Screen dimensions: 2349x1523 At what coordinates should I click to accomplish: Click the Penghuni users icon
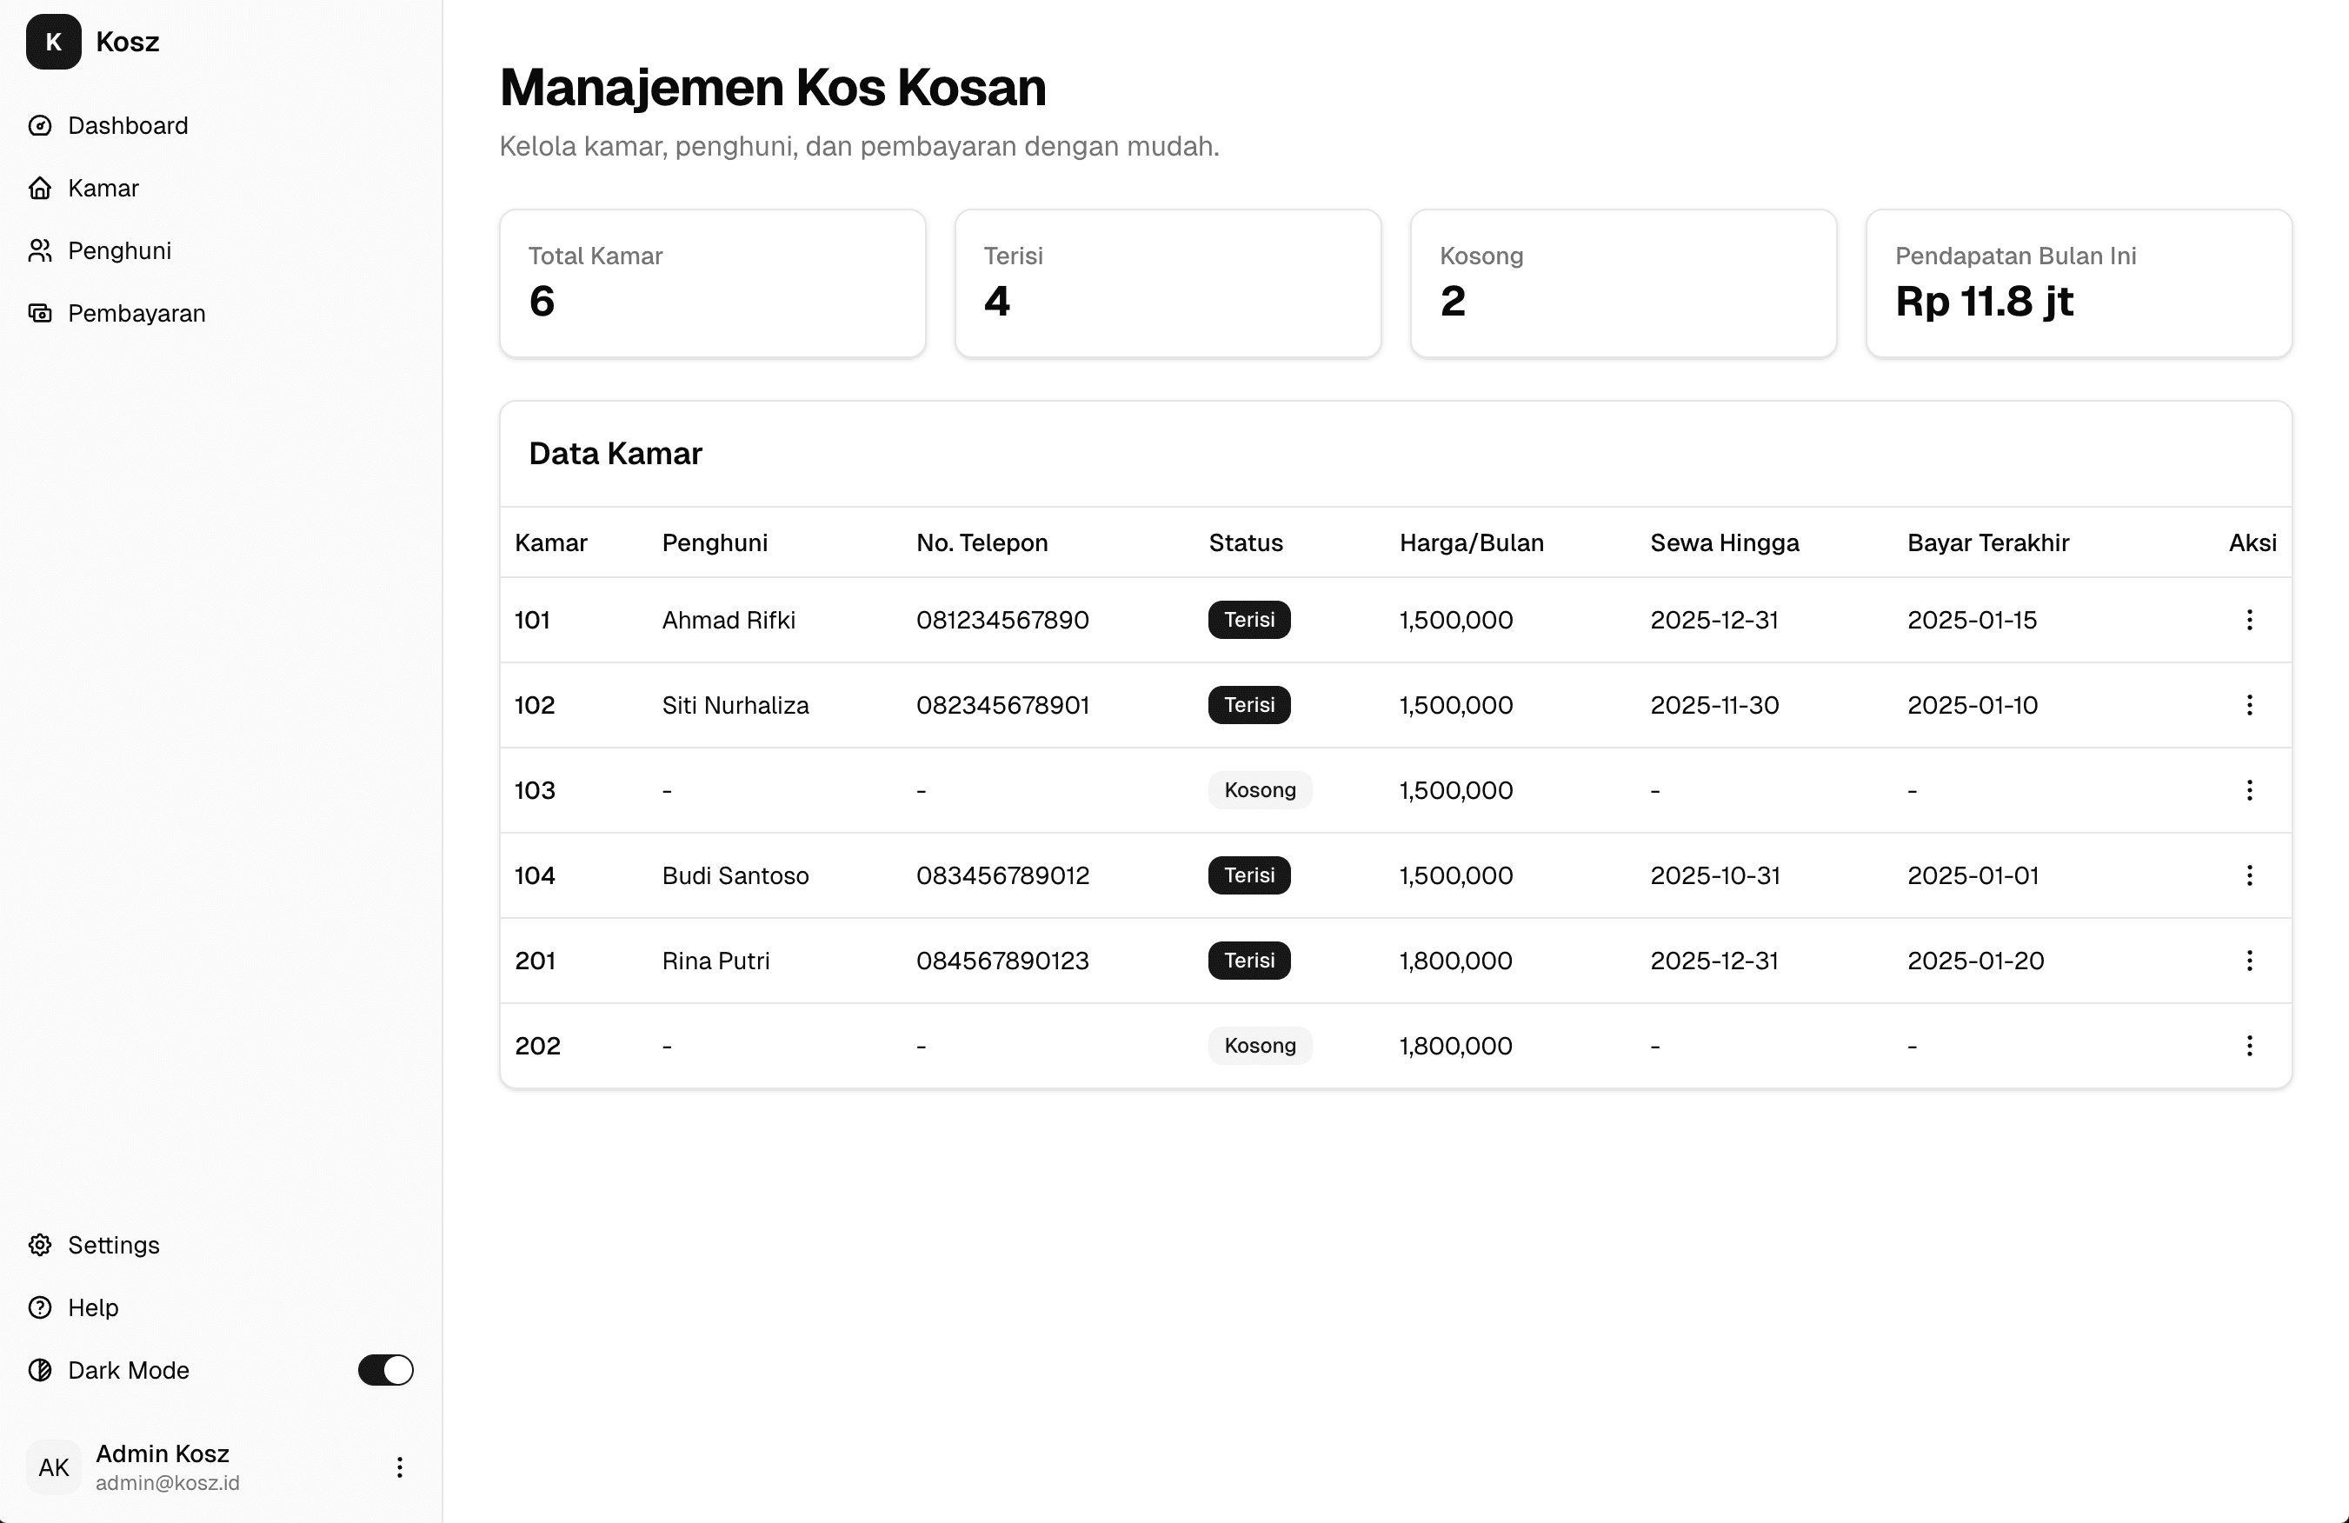(39, 250)
